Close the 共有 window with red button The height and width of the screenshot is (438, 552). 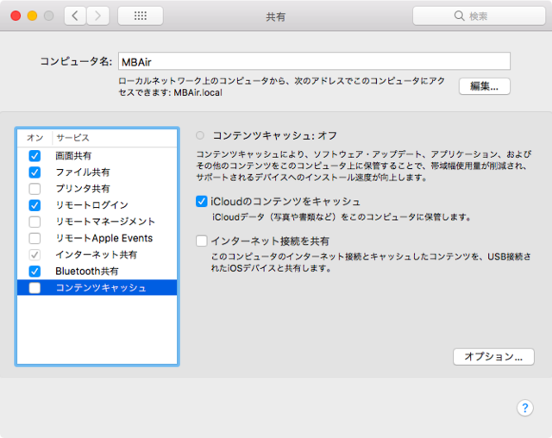16,16
